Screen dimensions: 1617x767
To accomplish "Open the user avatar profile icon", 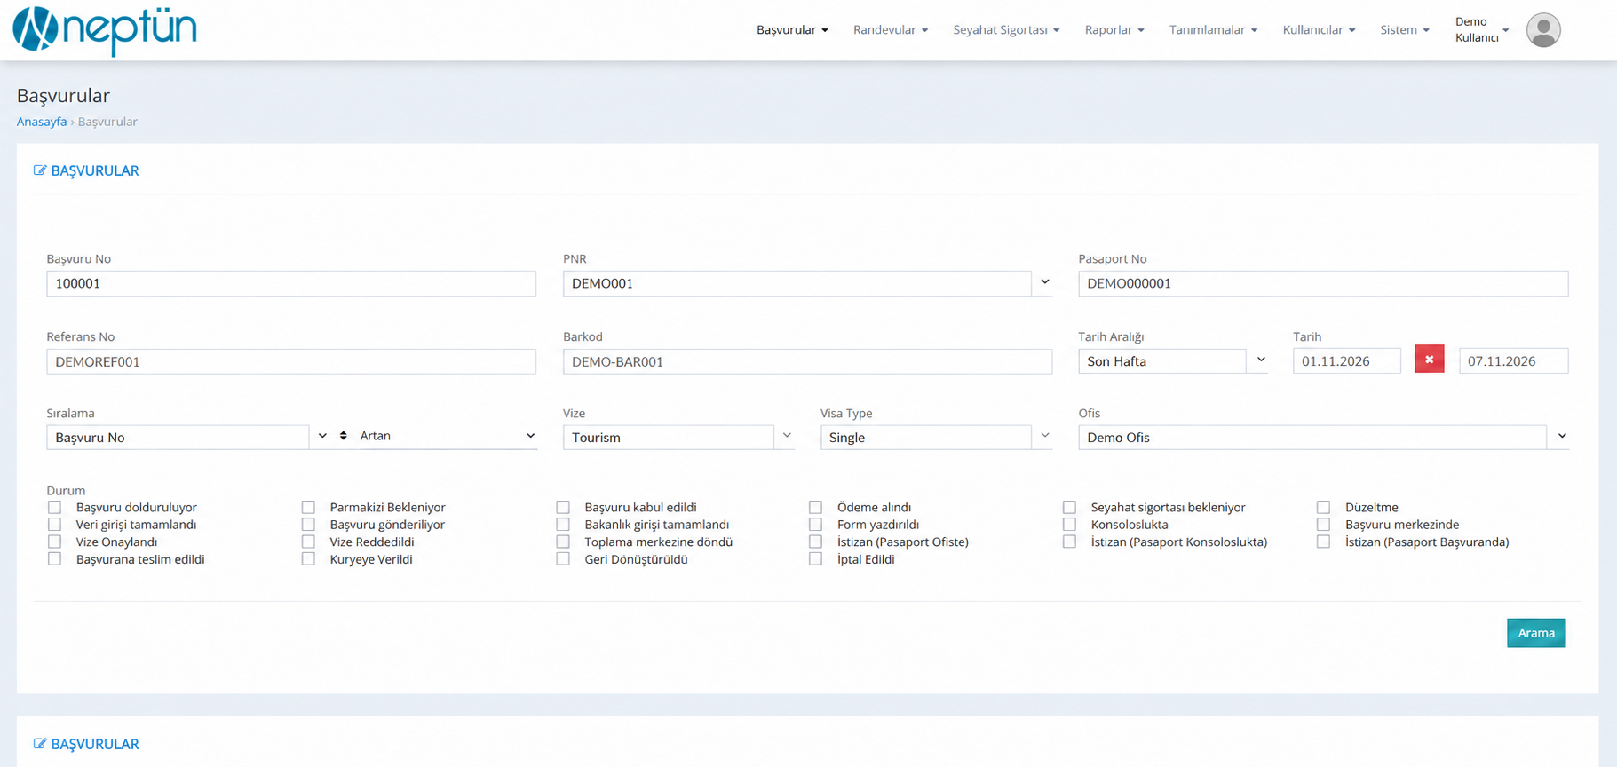I will [1543, 30].
